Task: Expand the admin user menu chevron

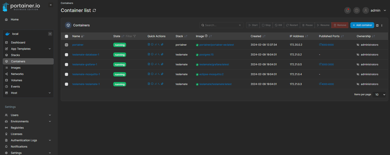Action: [385, 10]
